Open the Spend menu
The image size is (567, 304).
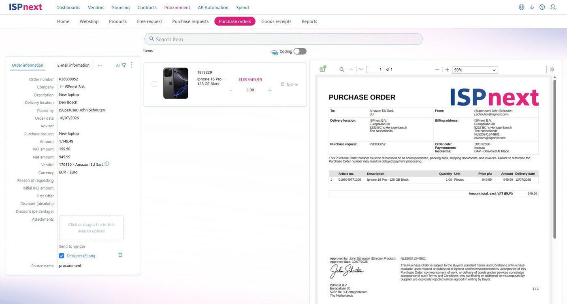coord(243,8)
